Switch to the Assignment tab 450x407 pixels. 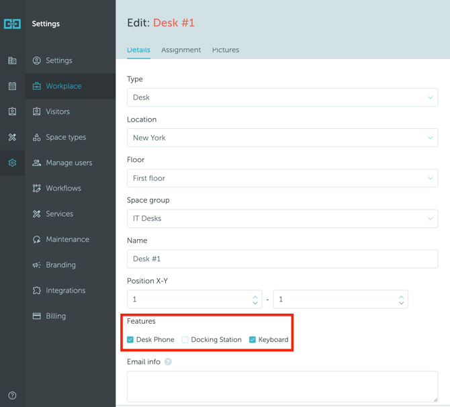[181, 50]
